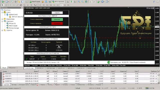Sort by the Прибыль column header
Screen dimensions: 160x90
pyautogui.click(x=148, y=71)
